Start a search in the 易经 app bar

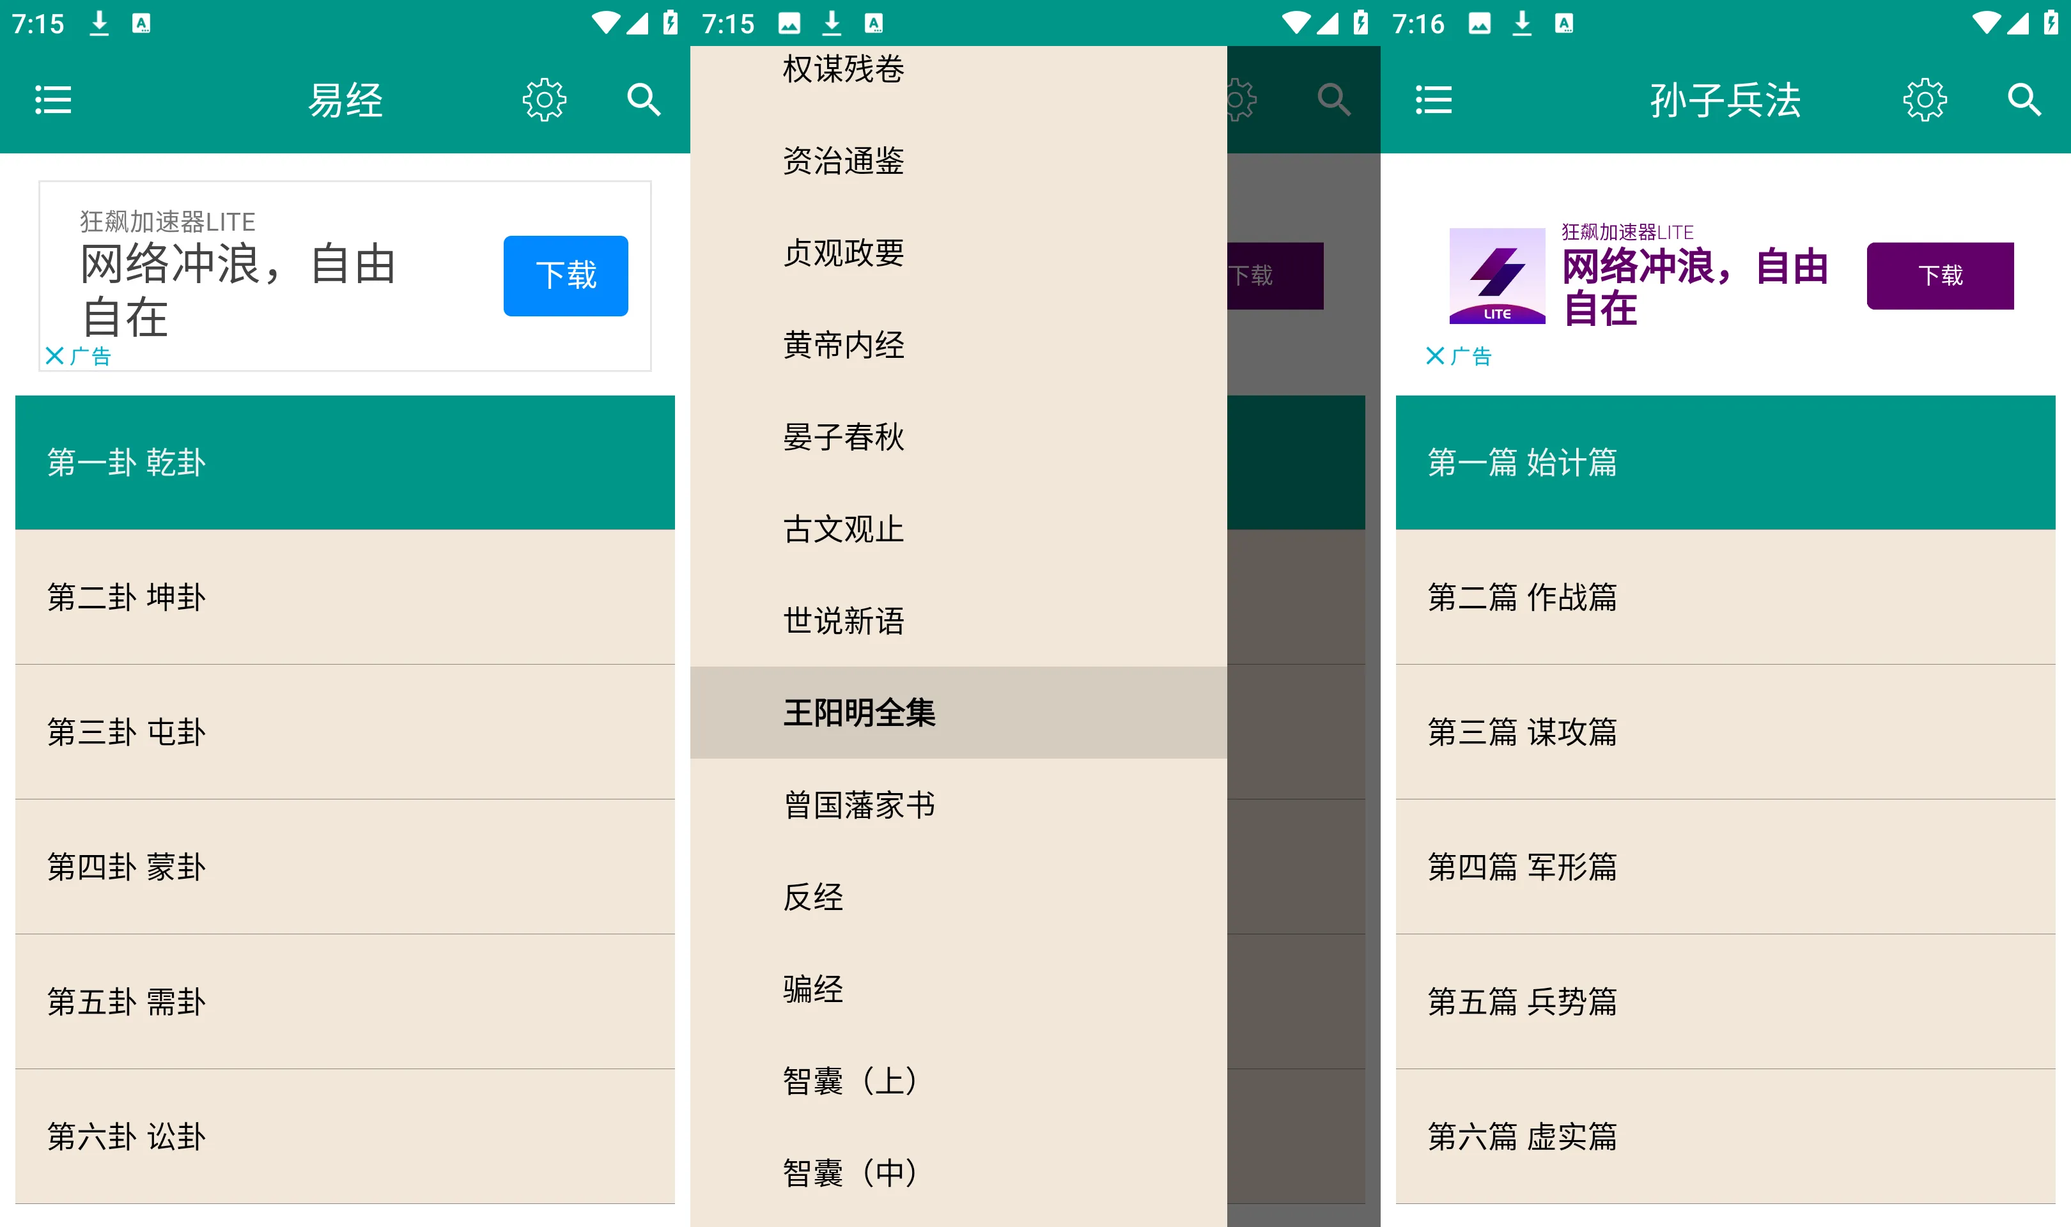644,99
